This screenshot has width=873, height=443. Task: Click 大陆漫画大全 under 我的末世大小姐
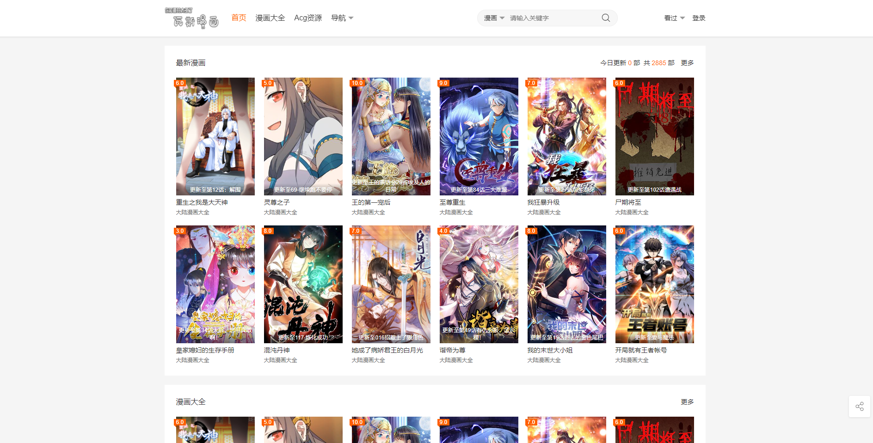544,360
